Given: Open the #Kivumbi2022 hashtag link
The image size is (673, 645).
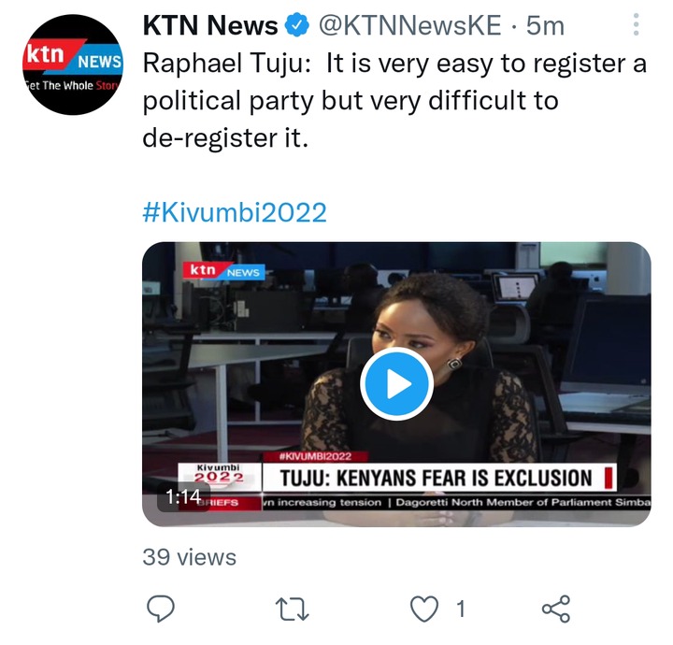Looking at the screenshot, I should point(235,212).
